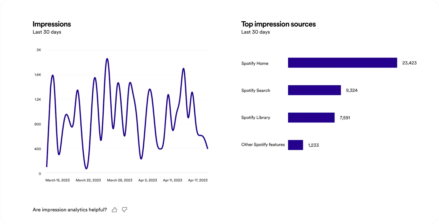Click the 1.2K y-axis label
This screenshot has height=224, width=439.
(x=38, y=100)
